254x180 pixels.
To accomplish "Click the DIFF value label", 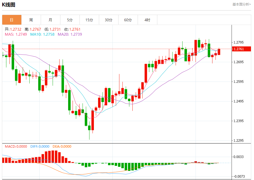I will [x=40, y=147].
